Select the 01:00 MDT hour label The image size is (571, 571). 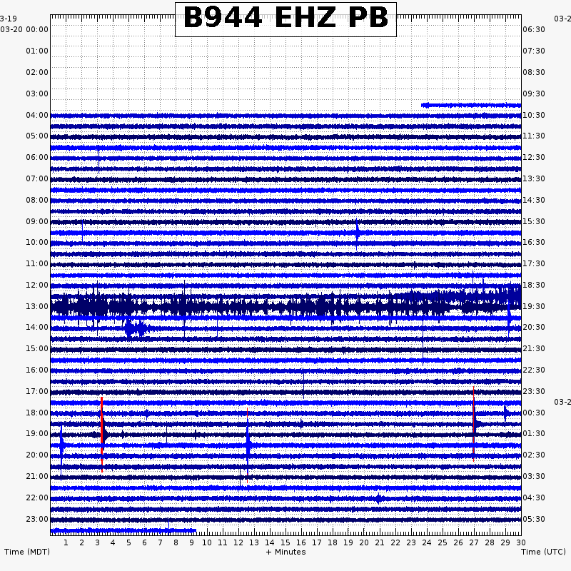click(37, 51)
